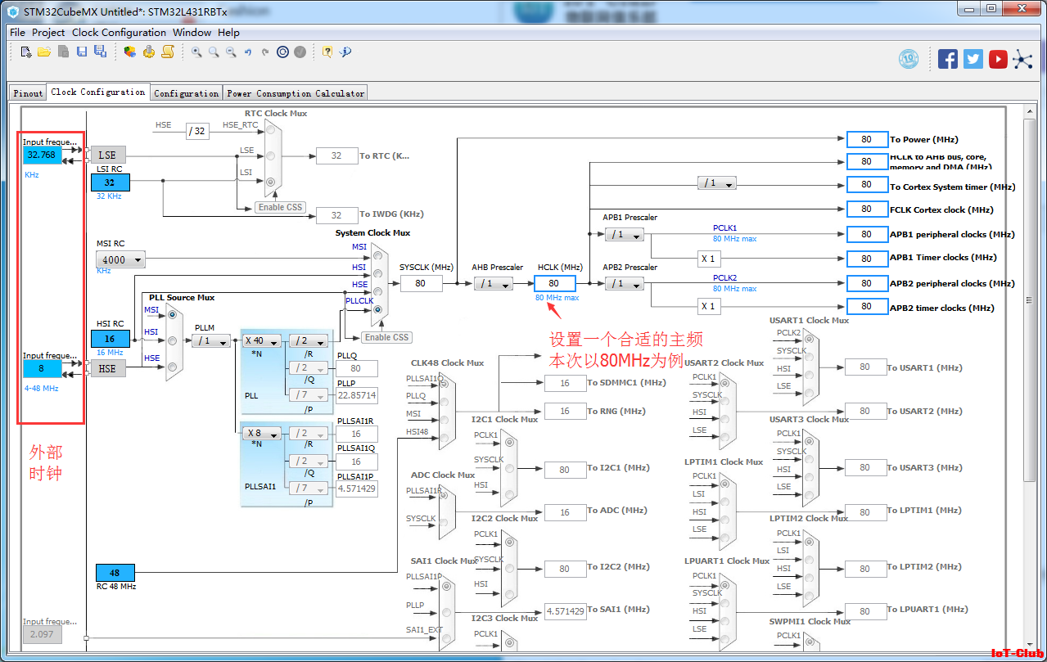Open the Facebook link icon

click(x=948, y=58)
